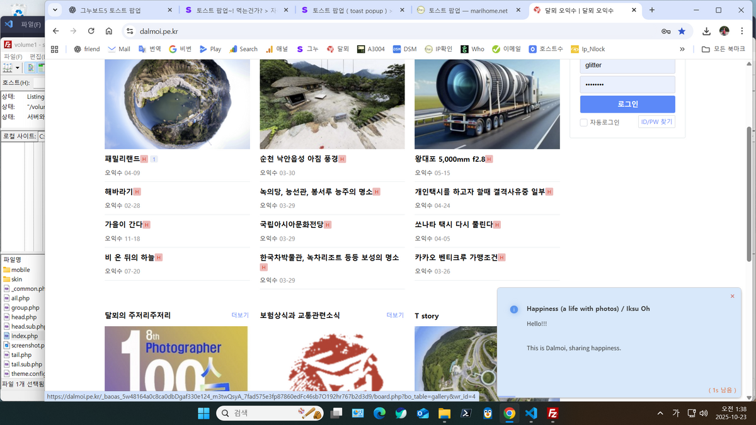Click the page vertical scrollbar
The width and height of the screenshot is (756, 425).
[x=749, y=189]
